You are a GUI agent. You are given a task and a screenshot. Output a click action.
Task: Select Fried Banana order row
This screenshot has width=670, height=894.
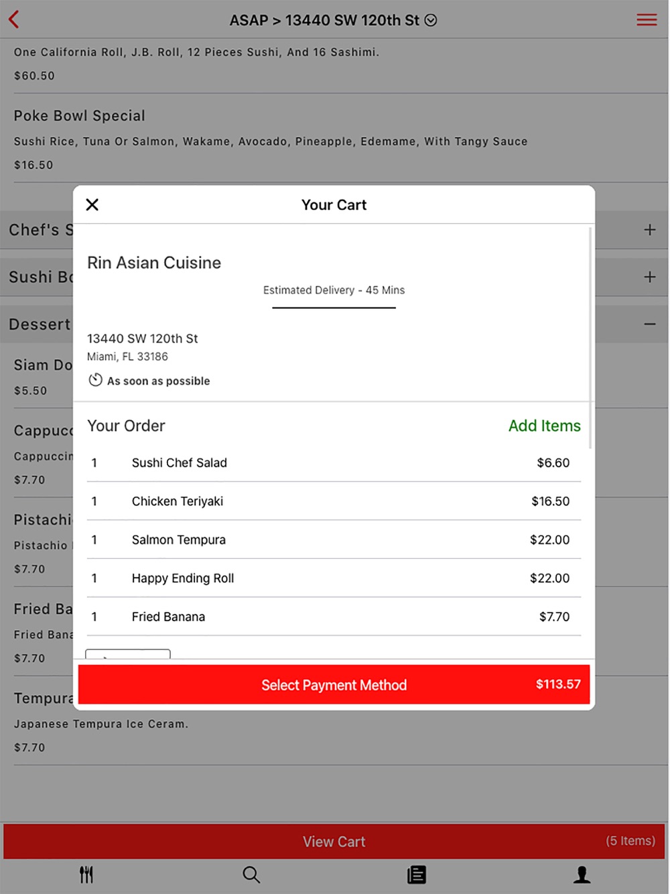[334, 617]
